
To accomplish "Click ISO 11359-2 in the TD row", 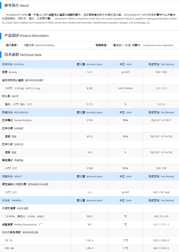I will pos(161,240).
